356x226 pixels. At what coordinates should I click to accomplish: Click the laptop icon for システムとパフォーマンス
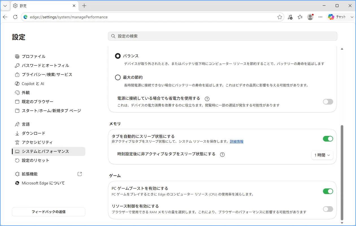click(x=17, y=151)
